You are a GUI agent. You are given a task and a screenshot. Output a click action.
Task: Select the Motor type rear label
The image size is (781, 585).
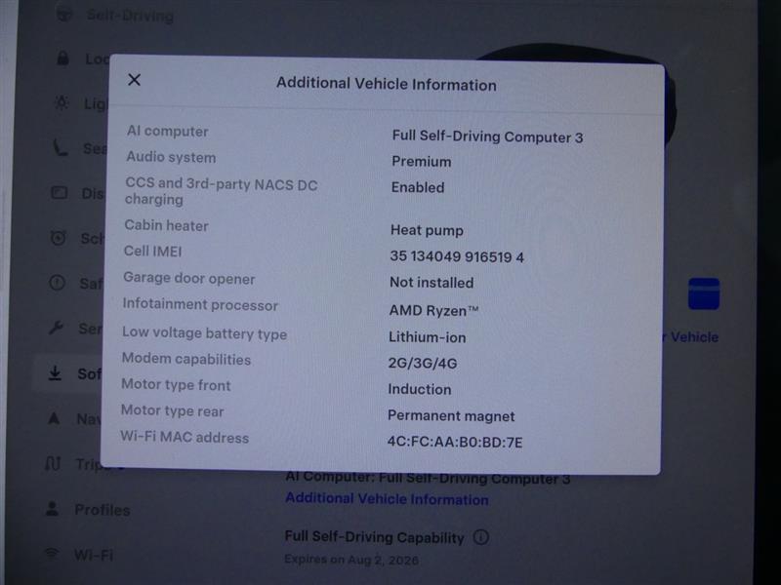pos(173,410)
